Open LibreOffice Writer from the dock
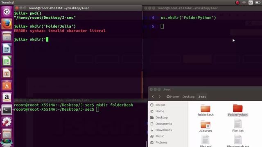262x147 pixels. (7, 49)
